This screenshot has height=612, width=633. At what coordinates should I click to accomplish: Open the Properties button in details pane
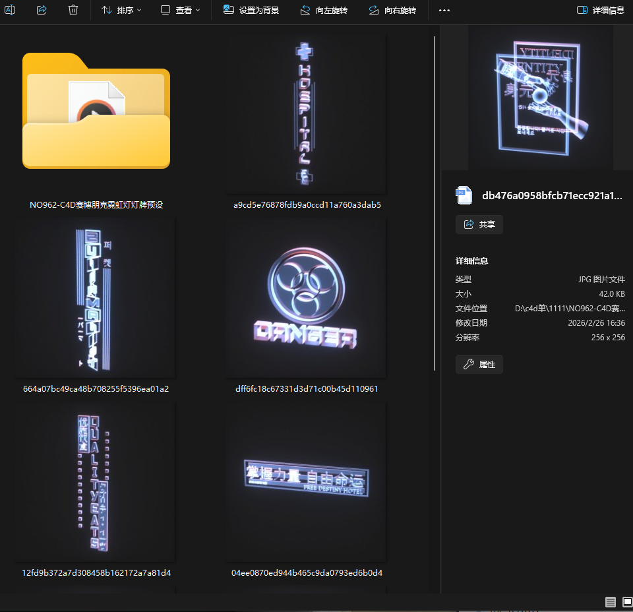coord(479,364)
